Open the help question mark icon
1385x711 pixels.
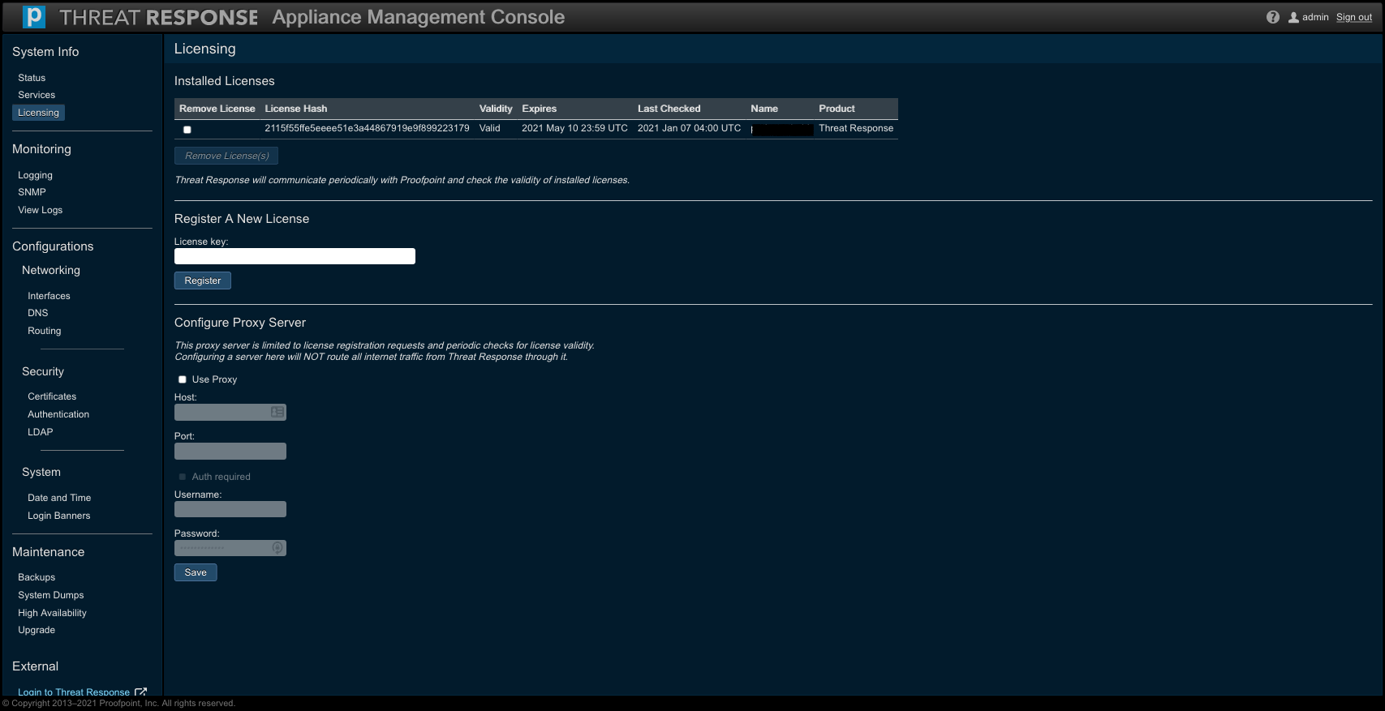point(1272,17)
